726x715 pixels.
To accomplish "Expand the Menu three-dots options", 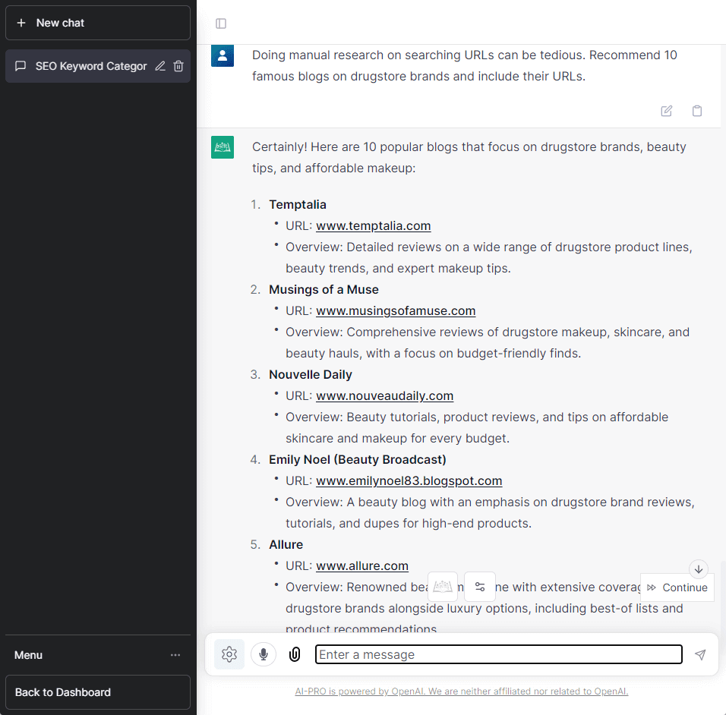I will point(175,655).
